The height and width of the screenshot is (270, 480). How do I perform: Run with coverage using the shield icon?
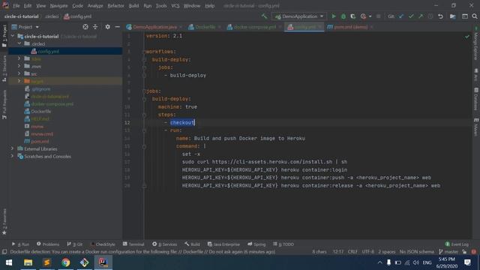tap(353, 16)
